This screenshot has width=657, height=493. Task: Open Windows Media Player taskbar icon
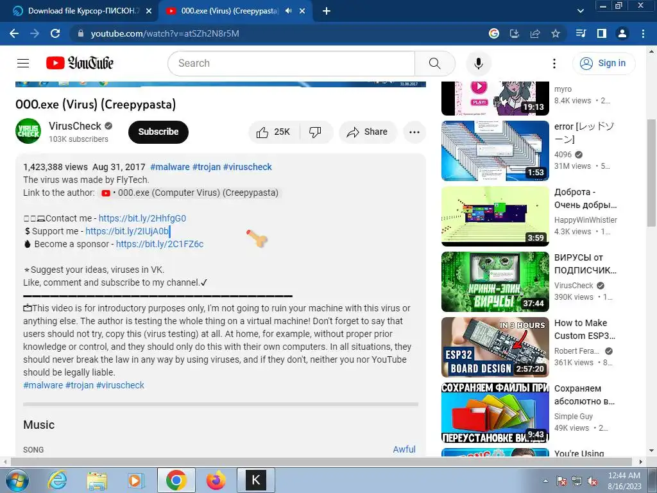click(x=136, y=480)
